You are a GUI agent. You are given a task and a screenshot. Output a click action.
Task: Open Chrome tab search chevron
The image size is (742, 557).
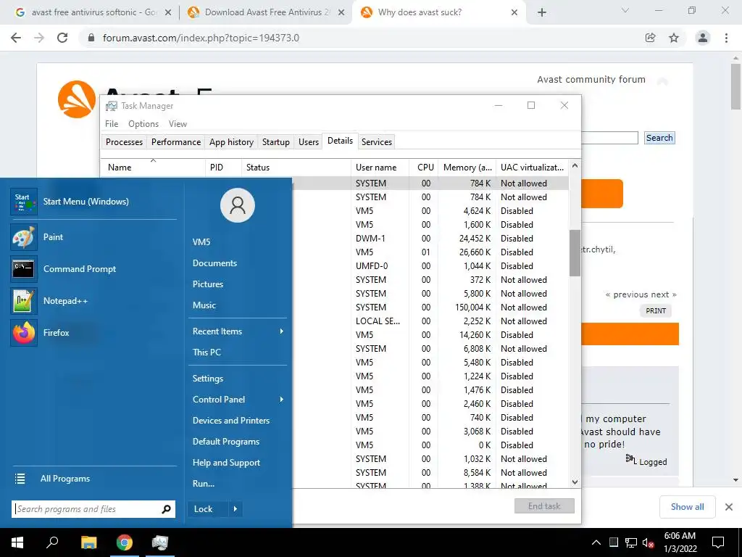pyautogui.click(x=625, y=10)
